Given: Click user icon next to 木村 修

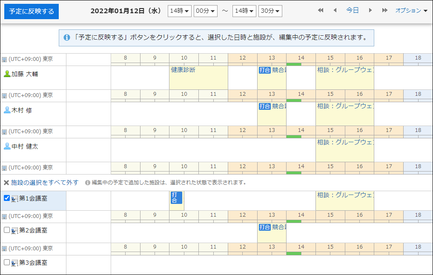Looking at the screenshot, I should click(x=7, y=110).
